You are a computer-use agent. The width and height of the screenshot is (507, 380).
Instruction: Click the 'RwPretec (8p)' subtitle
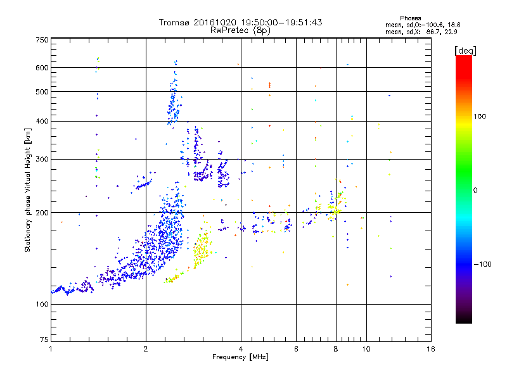tap(240, 30)
